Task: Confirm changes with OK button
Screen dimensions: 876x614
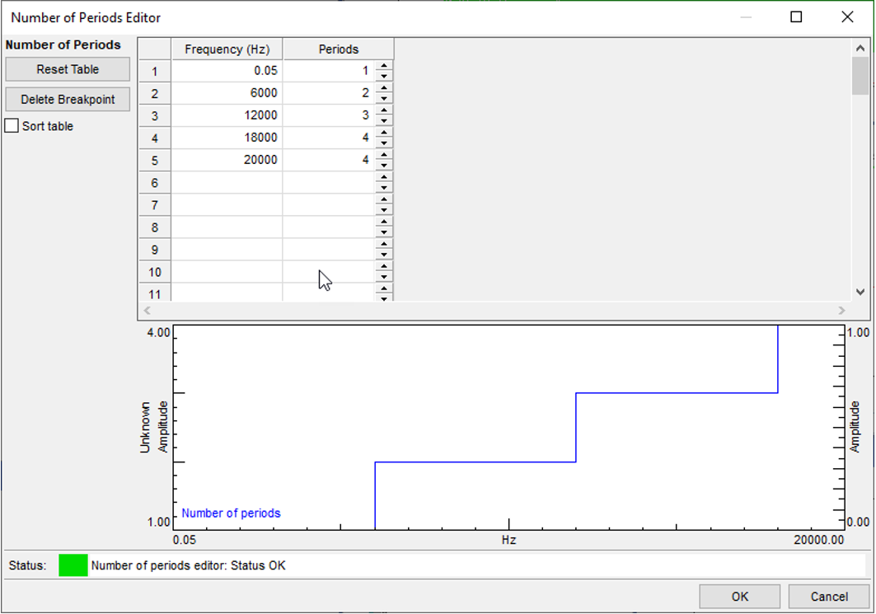Action: 739,597
